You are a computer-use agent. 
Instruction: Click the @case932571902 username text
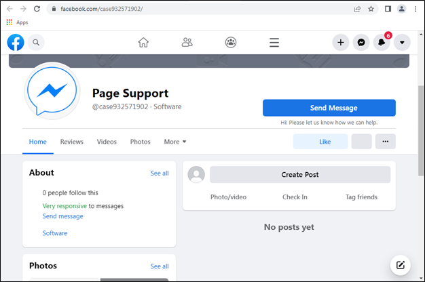coord(120,106)
